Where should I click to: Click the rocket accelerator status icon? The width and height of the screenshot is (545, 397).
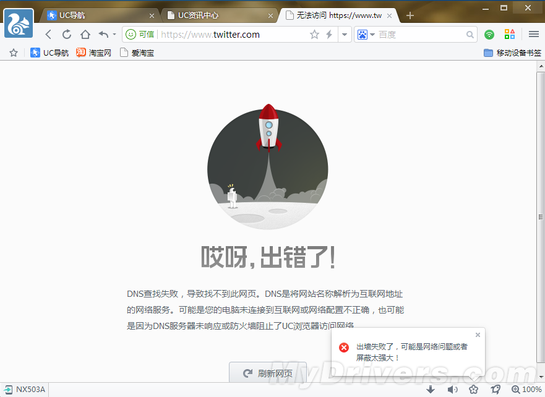(x=496, y=390)
